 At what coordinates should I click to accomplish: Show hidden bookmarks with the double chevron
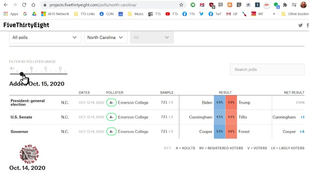(274, 14)
